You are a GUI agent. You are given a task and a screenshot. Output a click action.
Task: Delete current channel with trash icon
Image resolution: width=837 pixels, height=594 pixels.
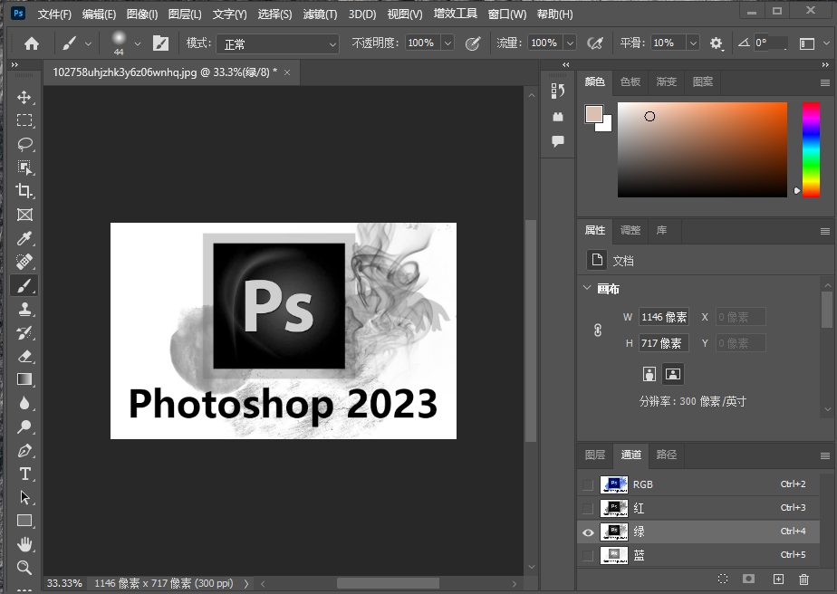(x=803, y=579)
